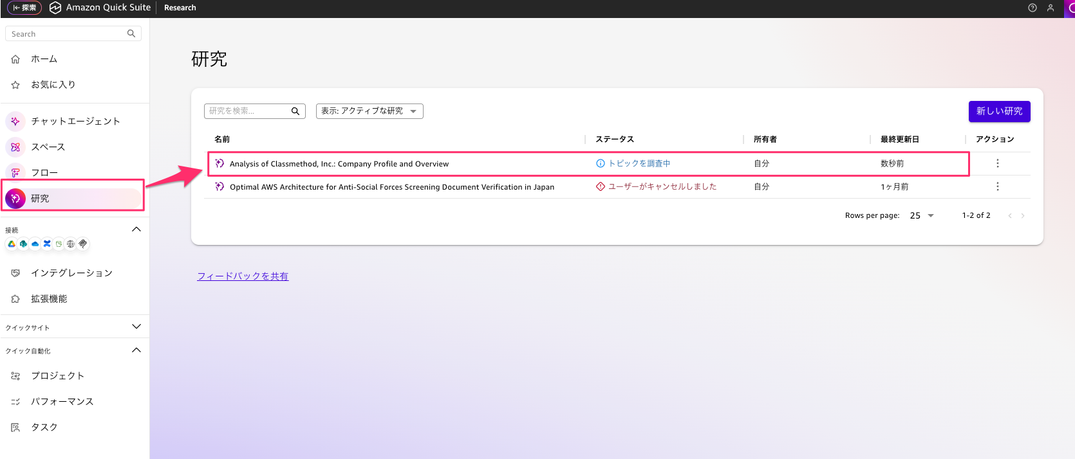1075x459 pixels.
Task: Open the フィードバックを共有 link
Action: tap(243, 276)
